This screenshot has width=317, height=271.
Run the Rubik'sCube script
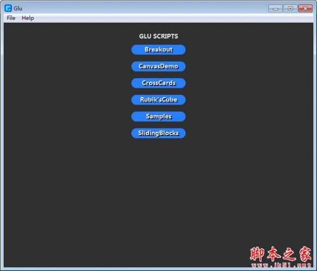pyautogui.click(x=159, y=100)
